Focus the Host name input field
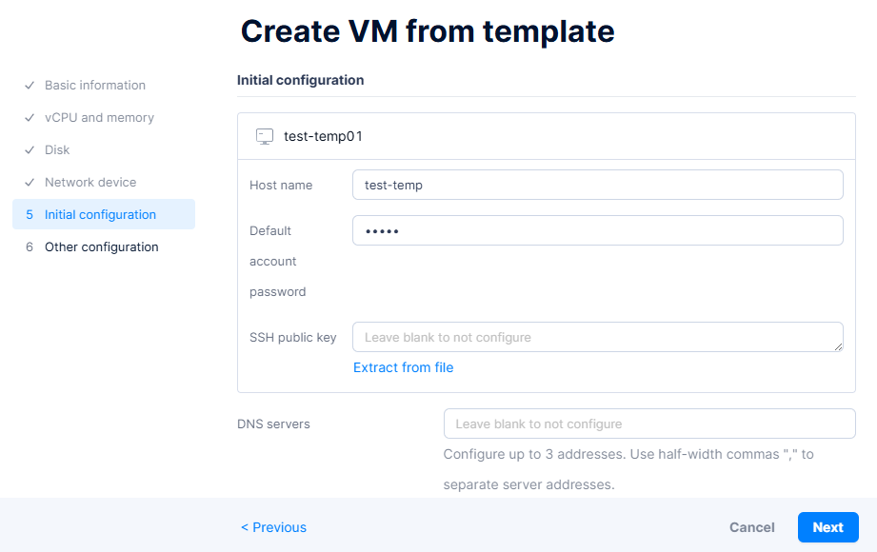Viewport: 877px width, 552px height. (597, 185)
